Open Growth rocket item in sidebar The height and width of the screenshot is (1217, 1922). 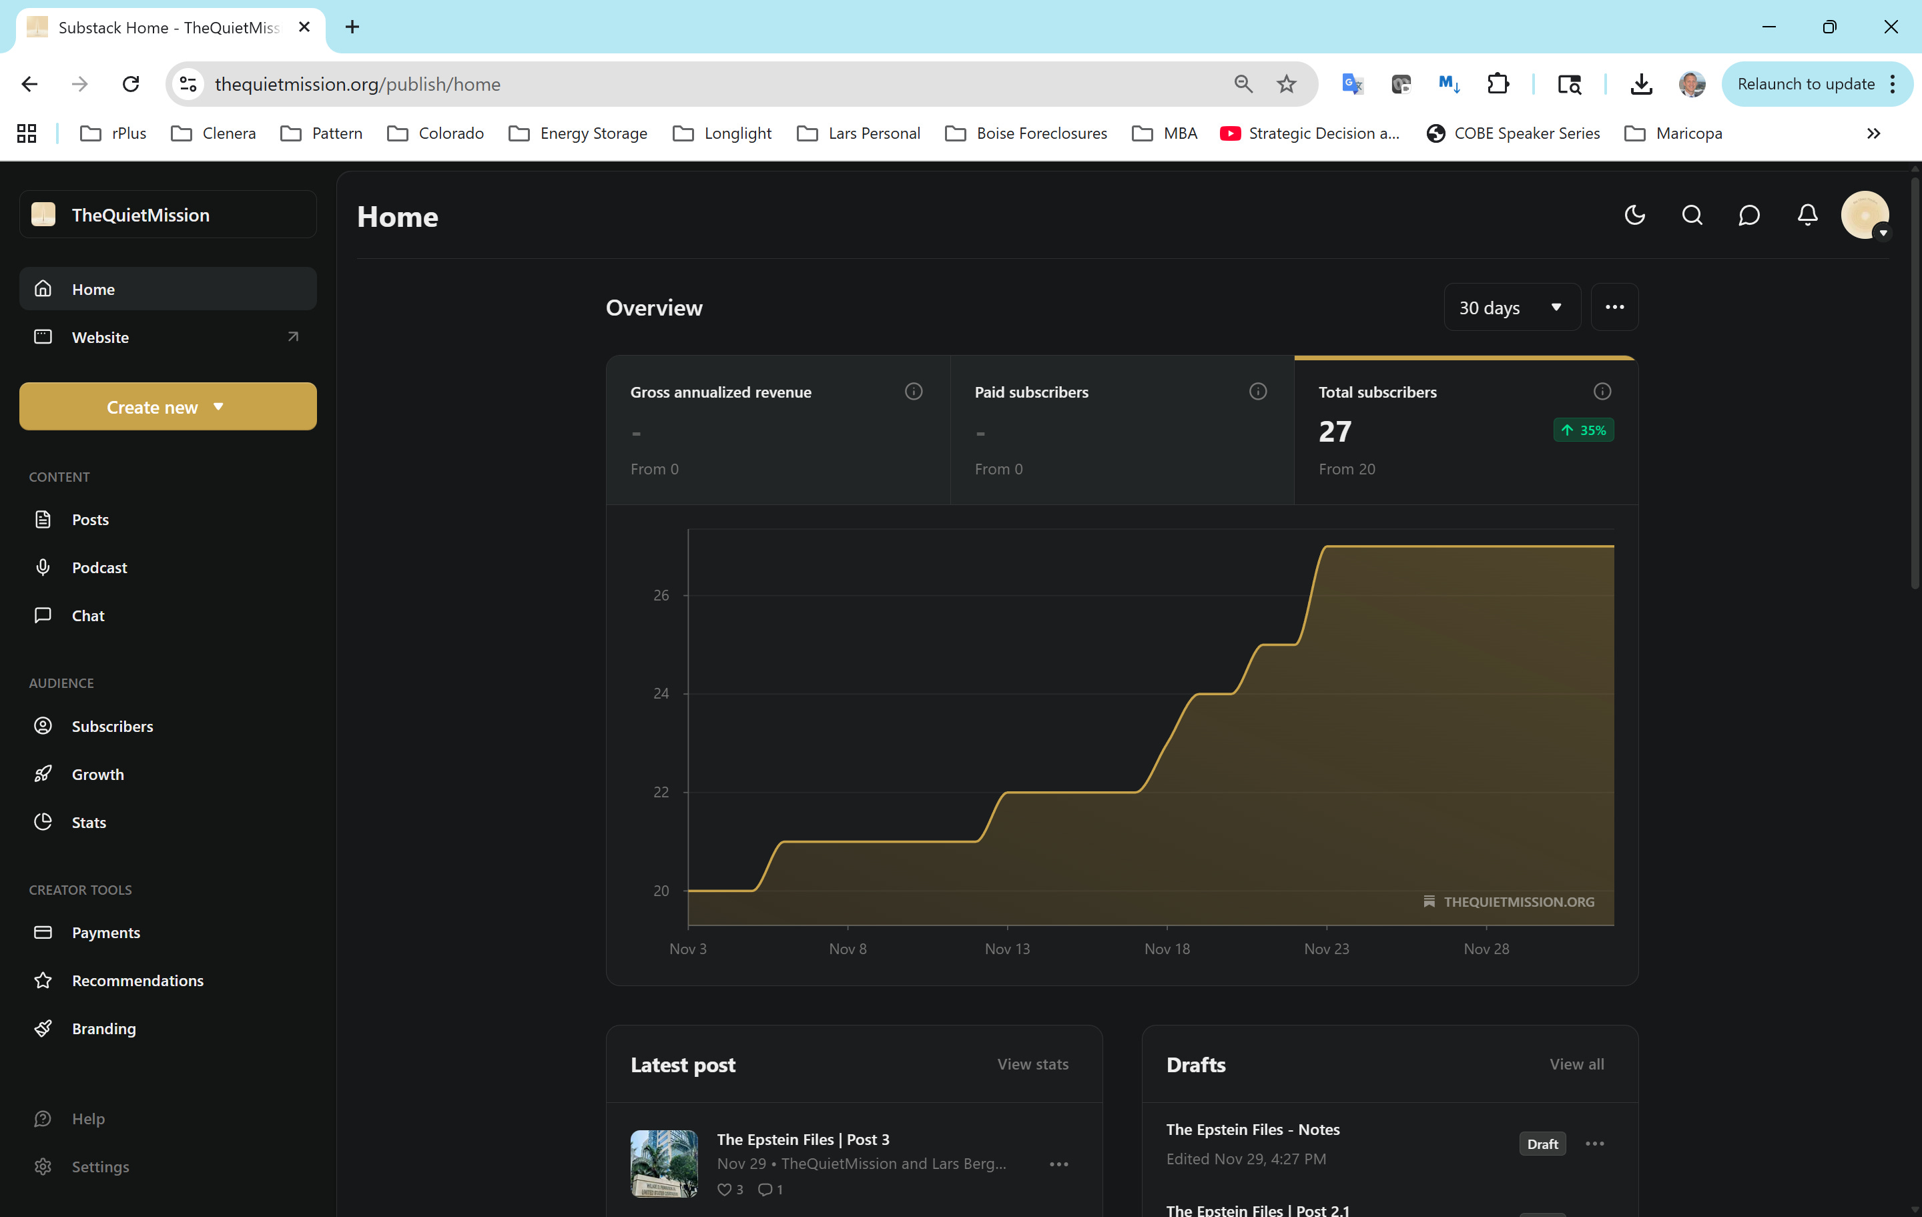[97, 774]
